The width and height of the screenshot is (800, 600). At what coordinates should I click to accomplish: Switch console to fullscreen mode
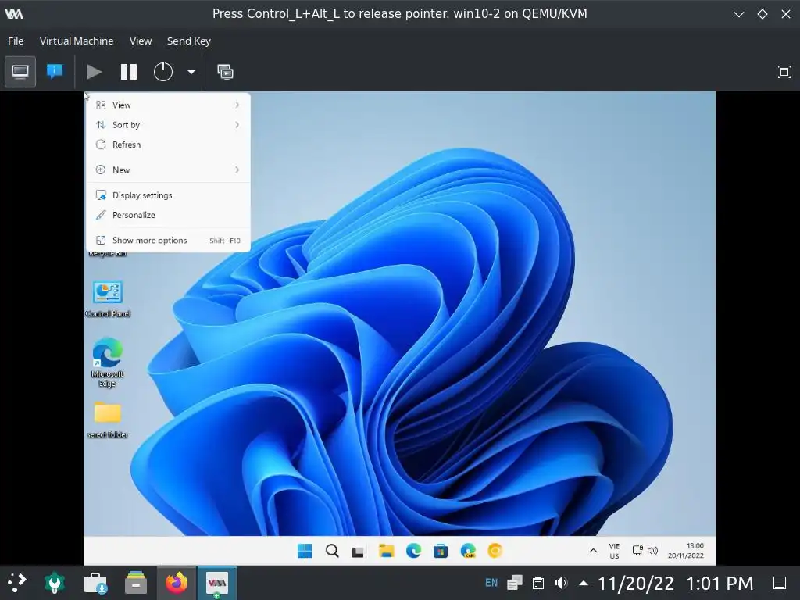[x=784, y=72]
